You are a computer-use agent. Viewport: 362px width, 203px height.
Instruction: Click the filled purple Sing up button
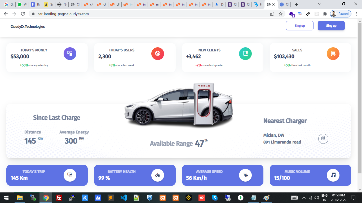[x=331, y=26]
